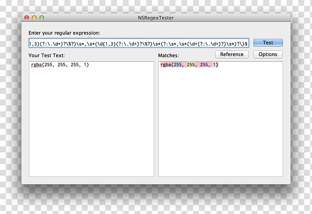Viewport: 312px width, 214px height.
Task: Focus the regular expression input field
Action: (139, 43)
